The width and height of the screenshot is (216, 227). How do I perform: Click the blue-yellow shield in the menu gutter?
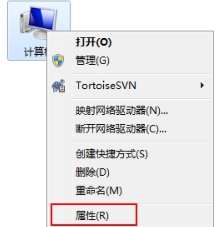click(58, 61)
